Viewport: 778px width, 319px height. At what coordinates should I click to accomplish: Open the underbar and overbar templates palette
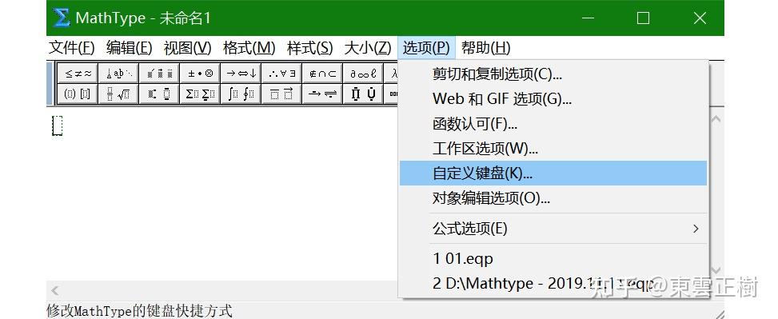(281, 94)
